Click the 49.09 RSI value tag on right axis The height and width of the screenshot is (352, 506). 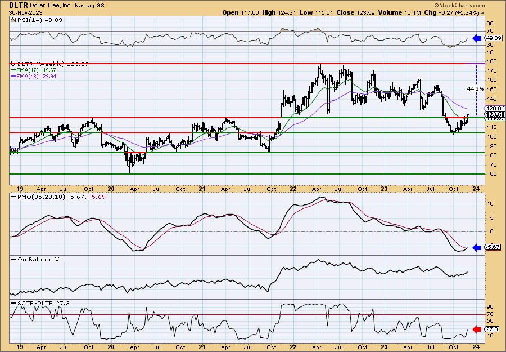tap(494, 38)
